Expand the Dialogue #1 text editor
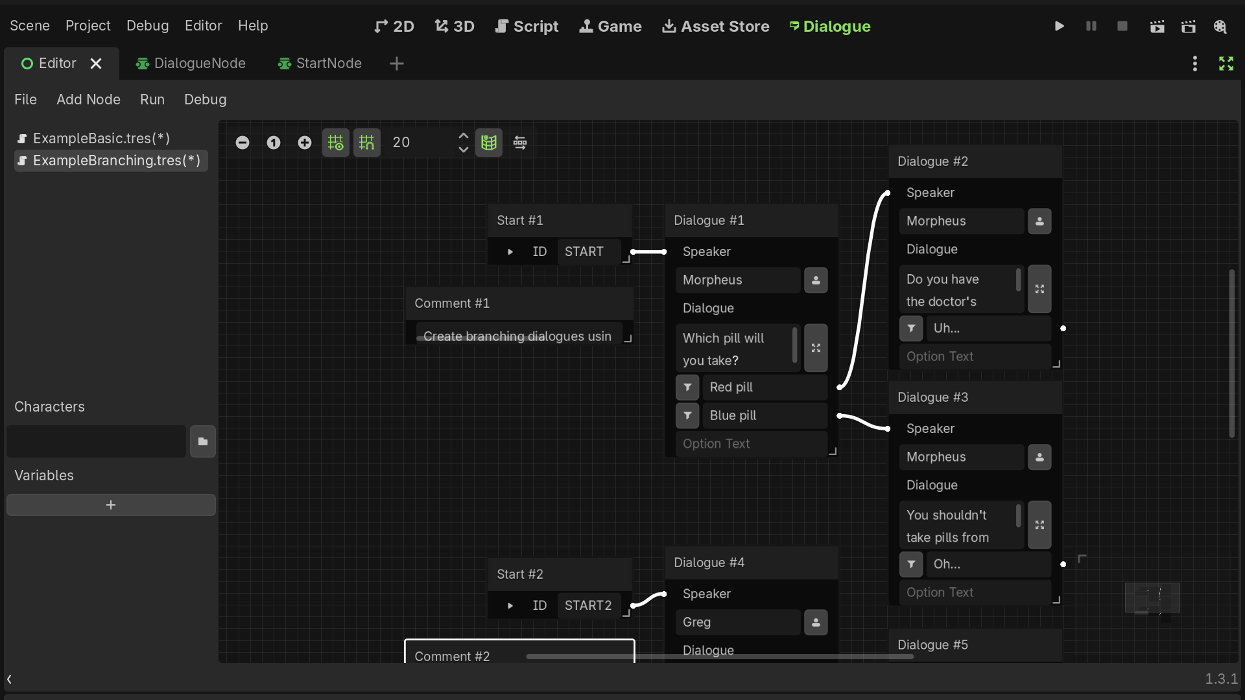This screenshot has height=700, width=1245. coord(816,348)
